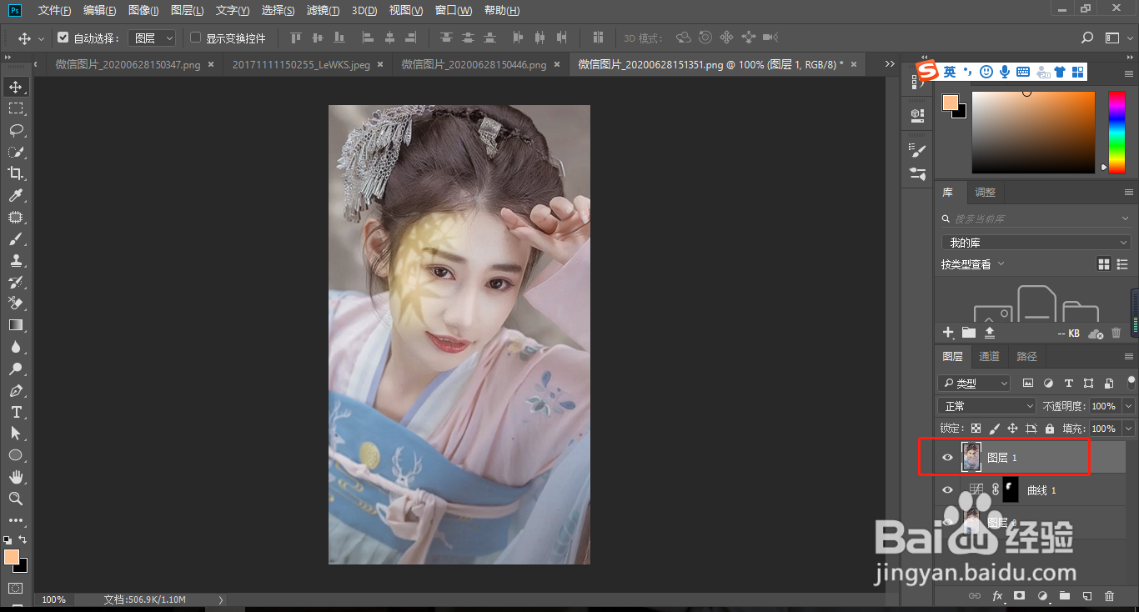Select the Brush tool
Viewport: 1139px width, 612px height.
(16, 238)
